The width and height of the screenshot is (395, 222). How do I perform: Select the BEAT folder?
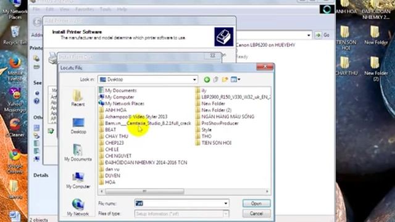point(107,129)
